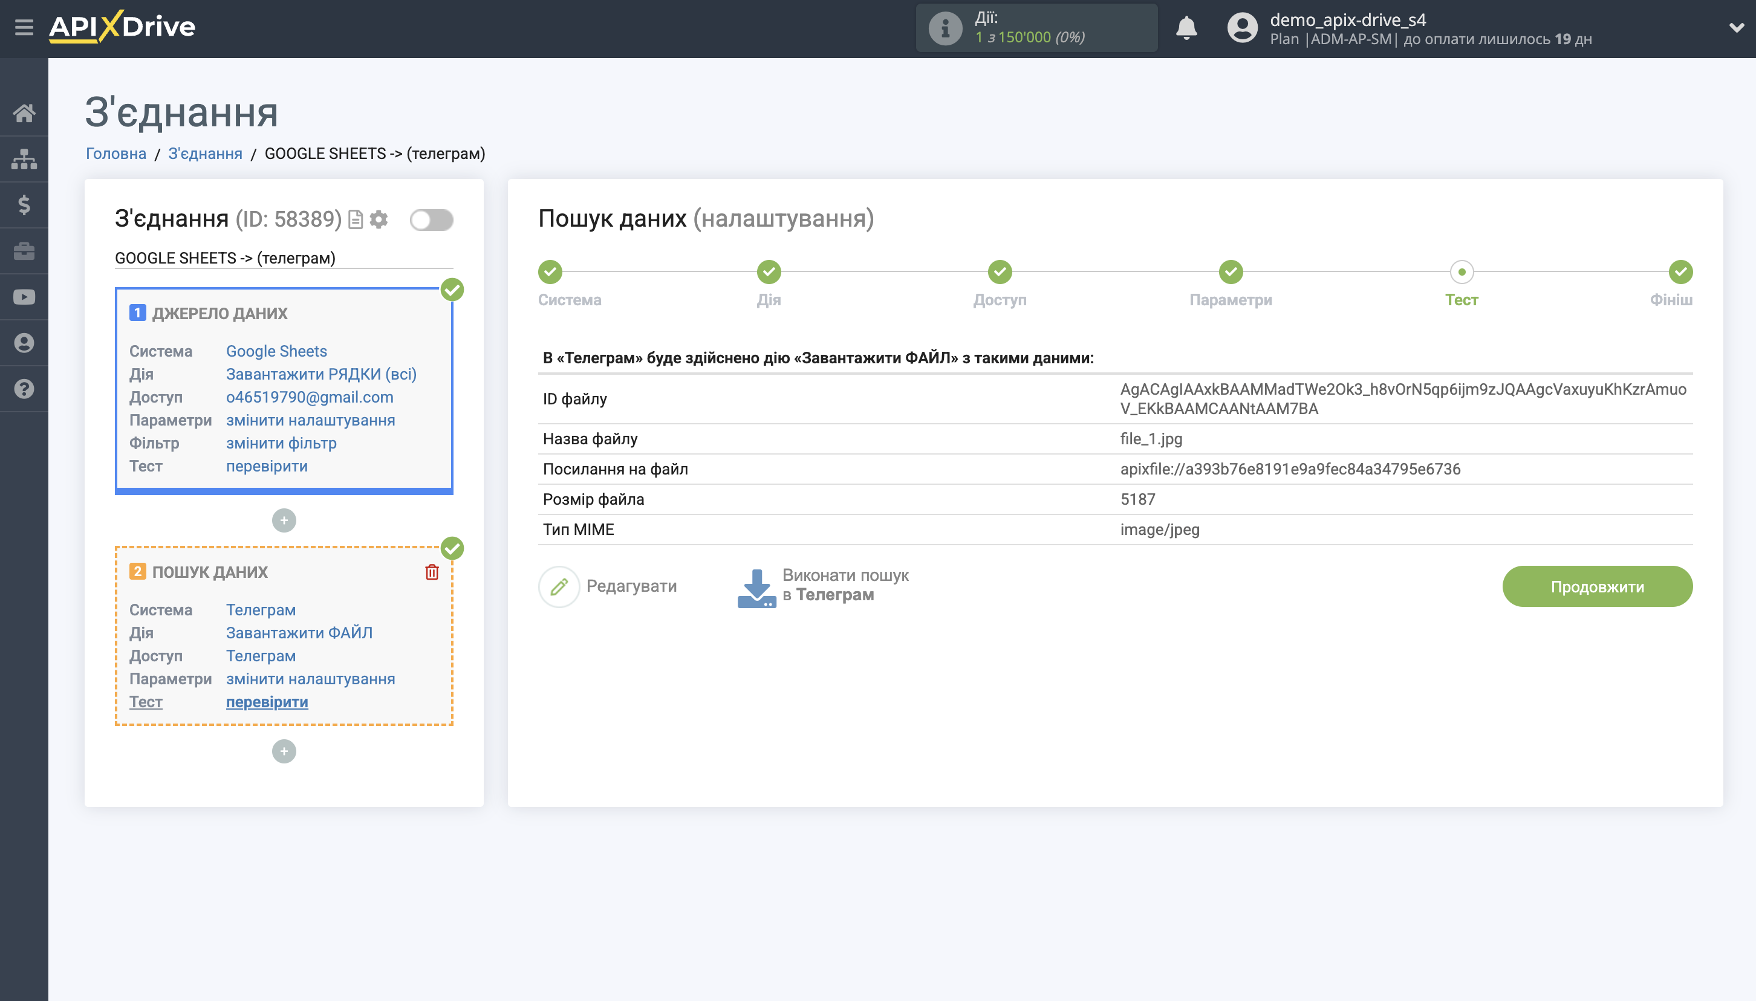Open the connections hierarchy sidebar icon
Image resolution: width=1756 pixels, height=1001 pixels.
pos(25,159)
